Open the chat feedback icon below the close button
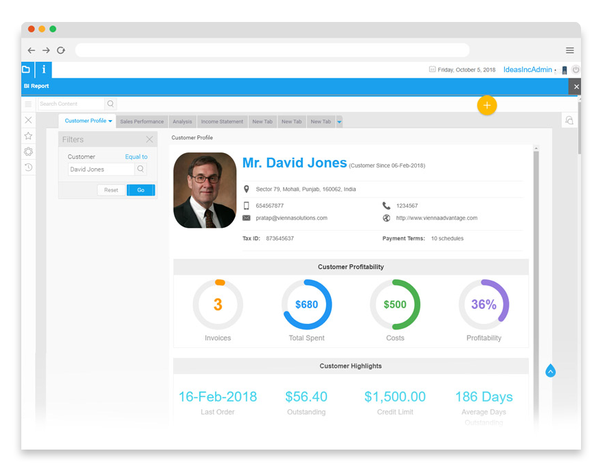The image size is (603, 464). pos(569,119)
